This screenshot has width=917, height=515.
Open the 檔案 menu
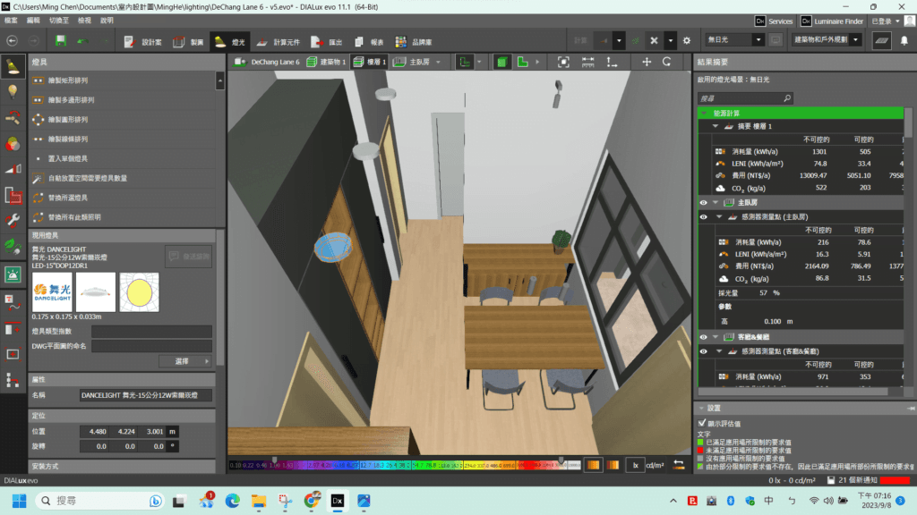tap(11, 21)
